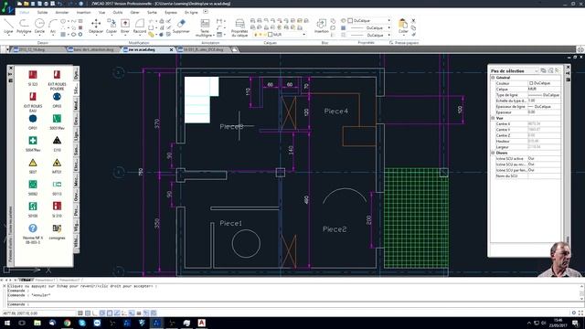
Task: Activate the Déplacer (move) tool
Action: coord(96,27)
